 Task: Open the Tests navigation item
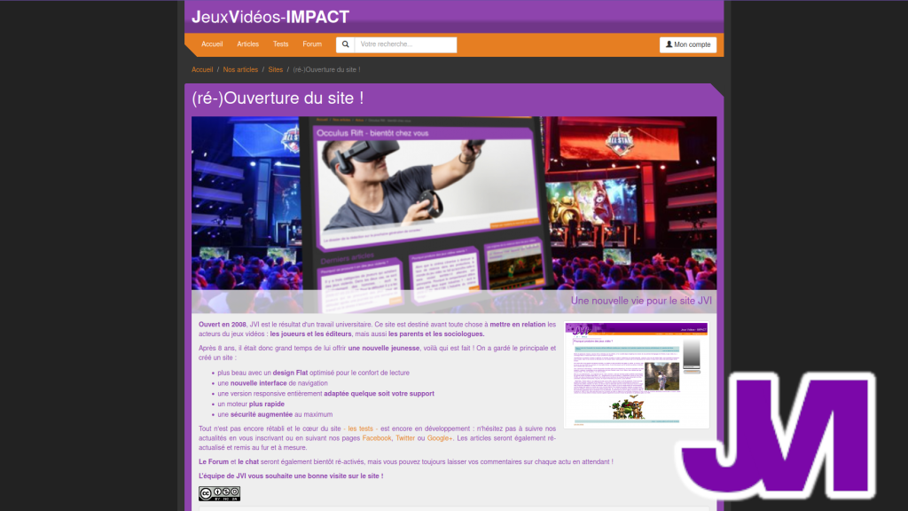pos(281,44)
